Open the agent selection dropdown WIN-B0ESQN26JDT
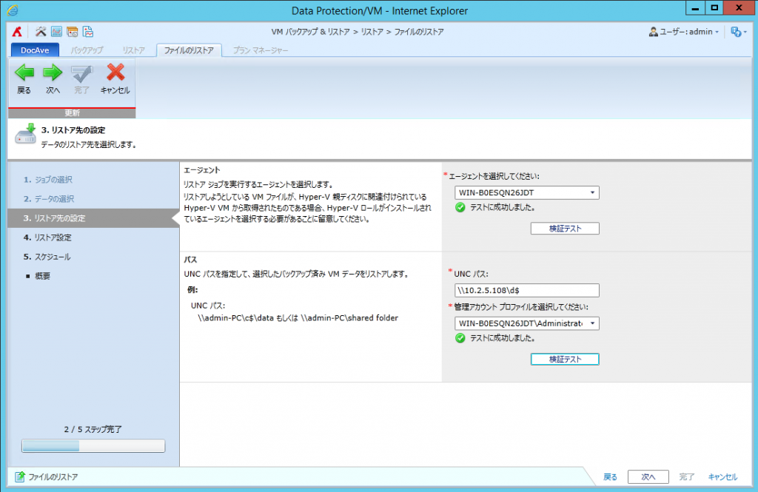758x492 pixels. (x=527, y=193)
